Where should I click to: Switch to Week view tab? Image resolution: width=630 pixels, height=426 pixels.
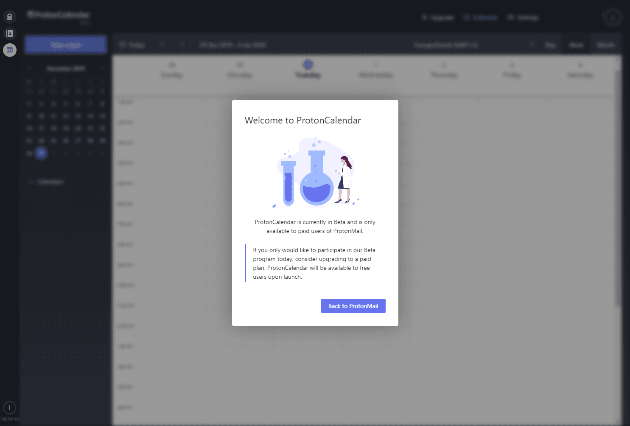576,45
